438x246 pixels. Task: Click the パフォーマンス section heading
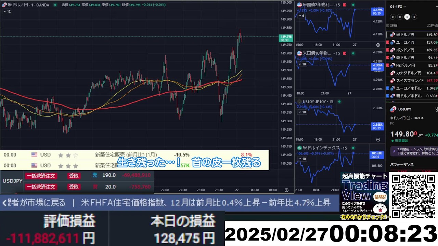[x=402, y=165]
